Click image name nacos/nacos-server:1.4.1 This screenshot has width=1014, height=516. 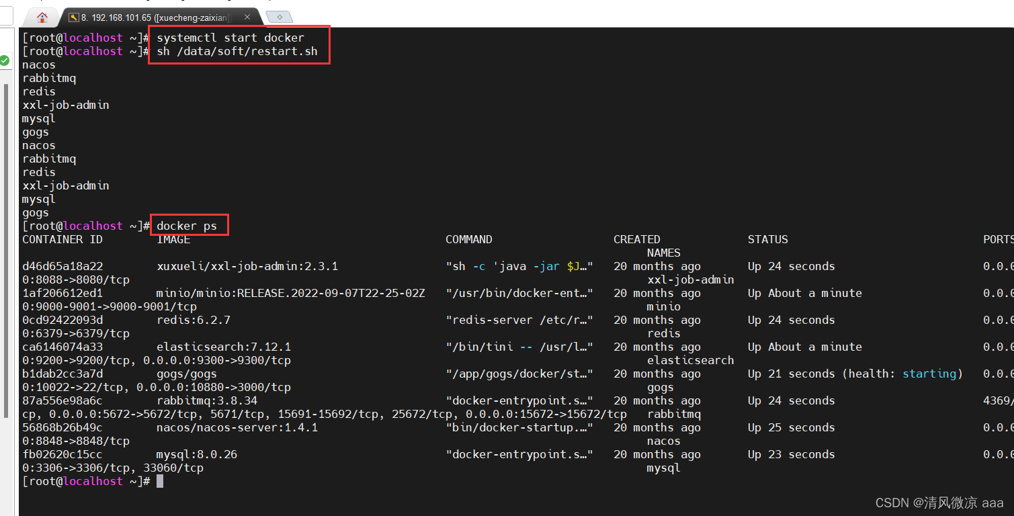(237, 427)
